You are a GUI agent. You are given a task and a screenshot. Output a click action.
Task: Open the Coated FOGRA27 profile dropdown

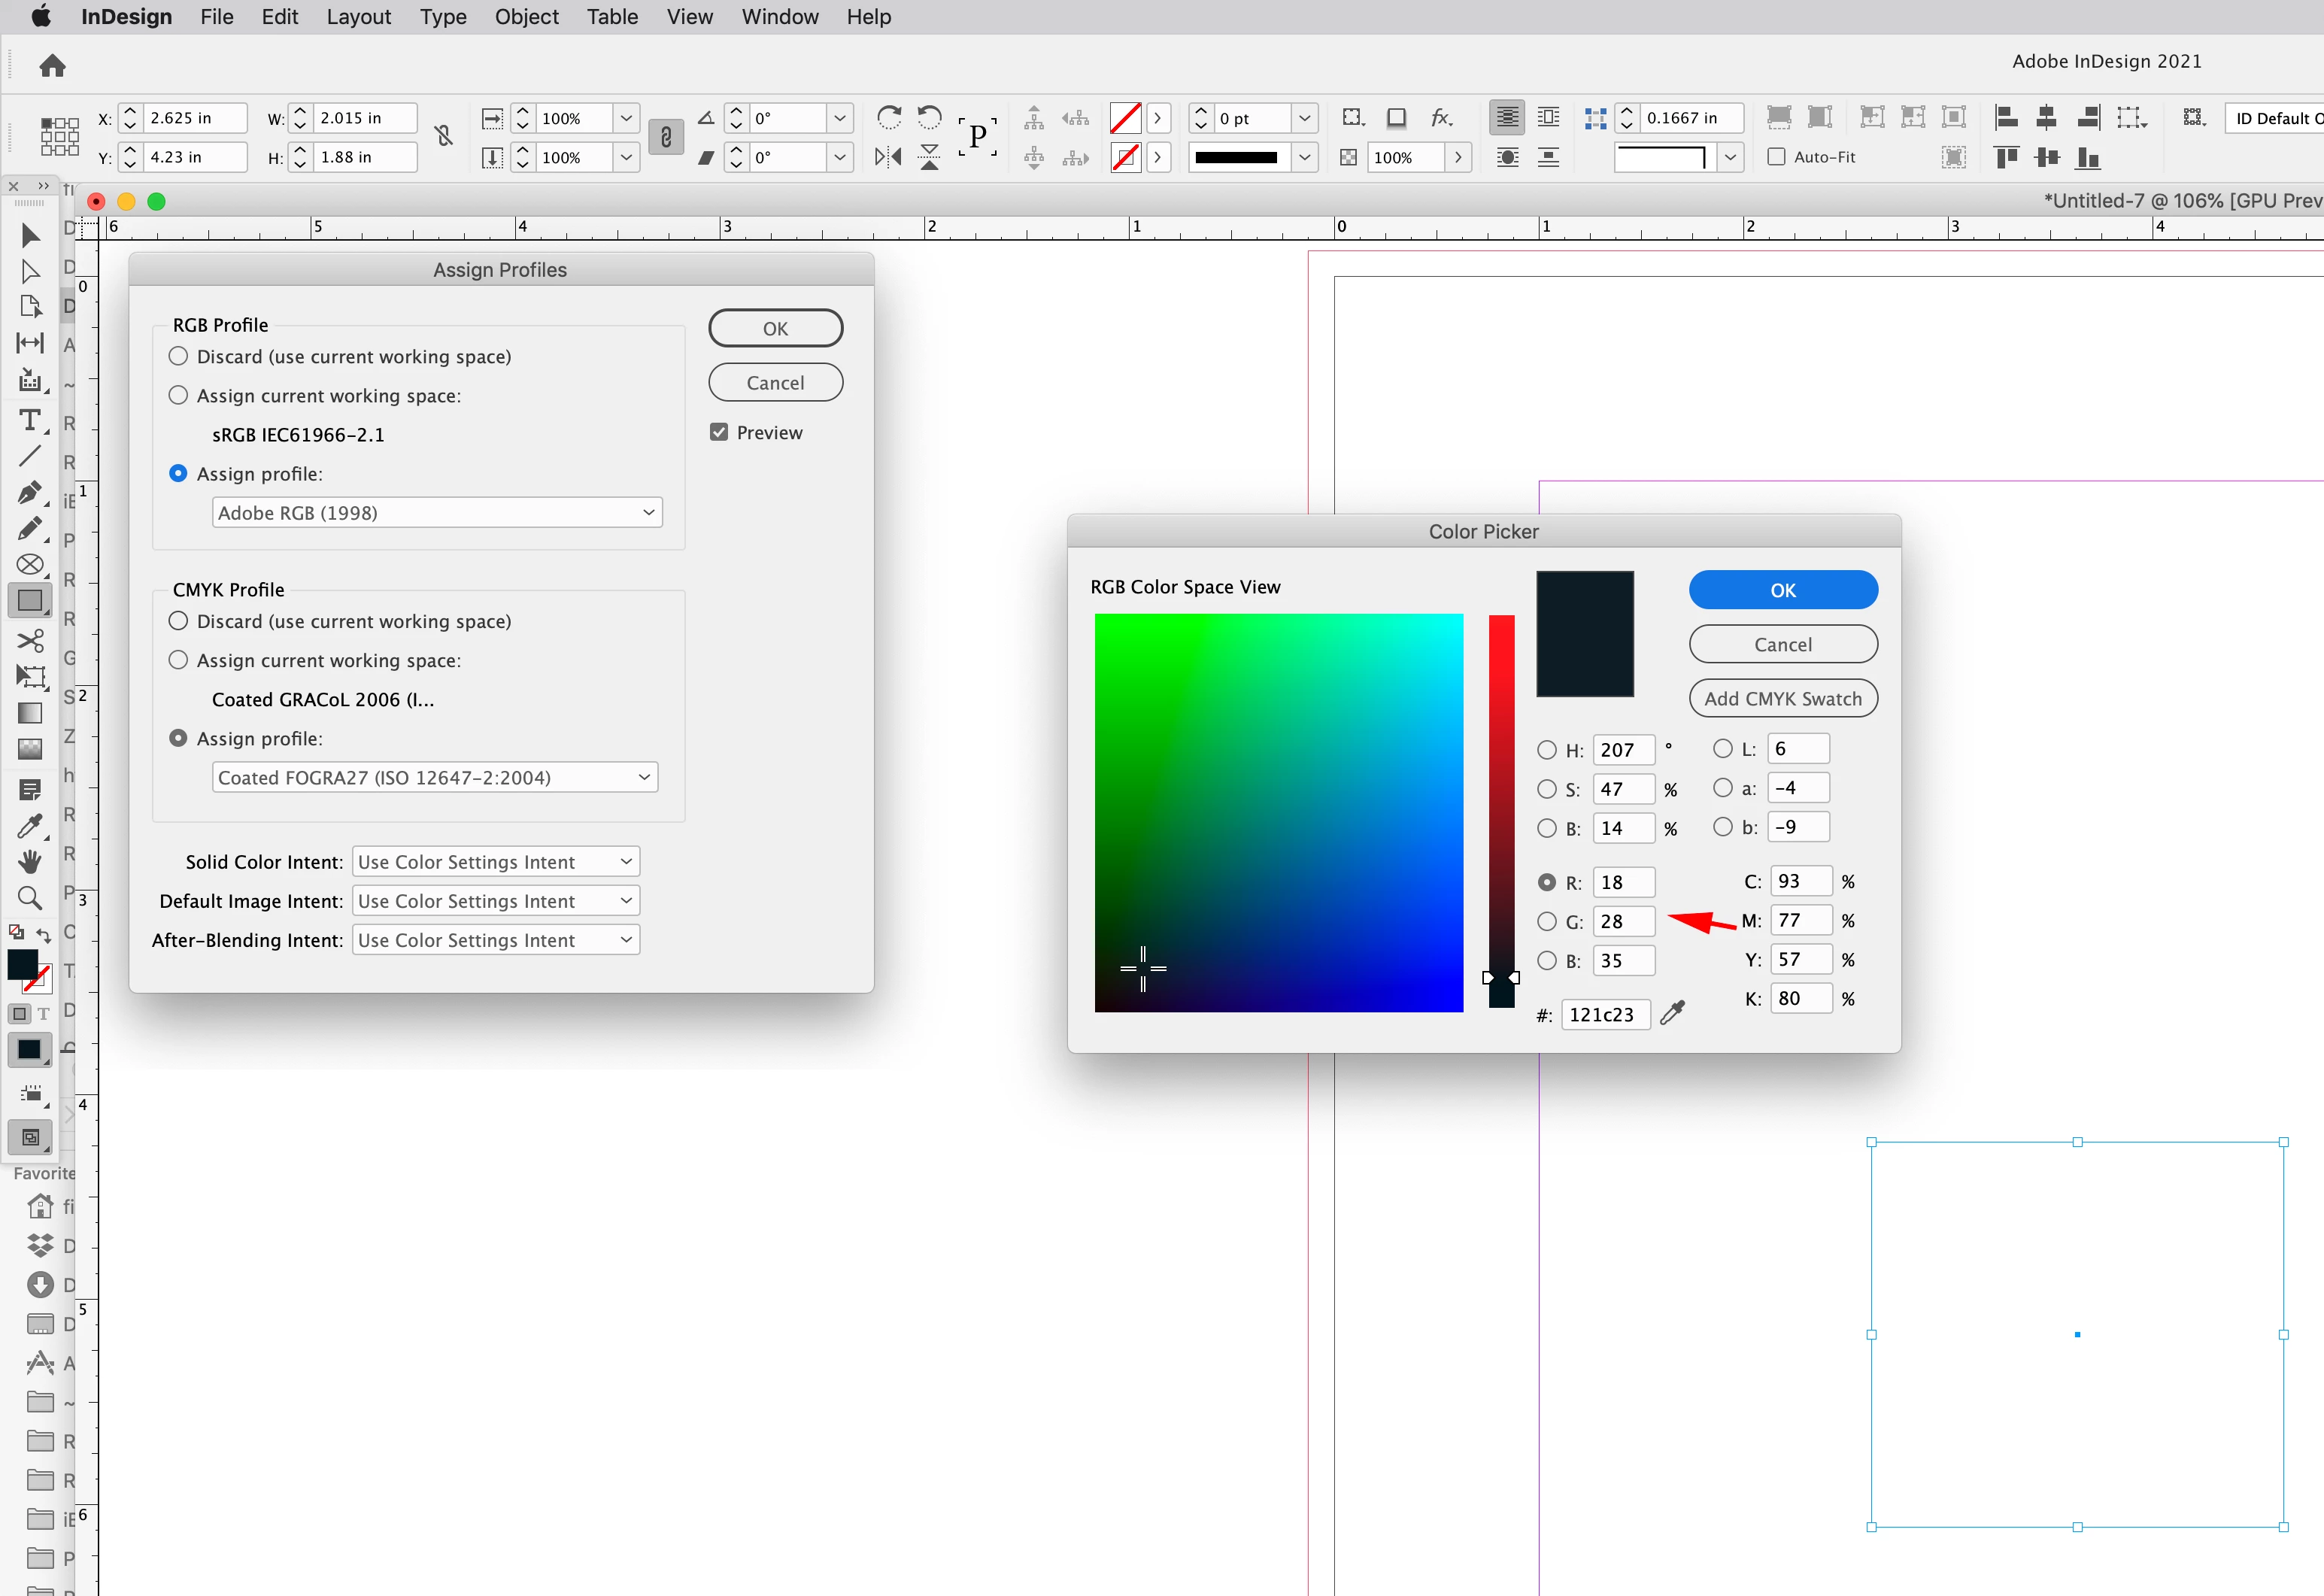click(x=435, y=777)
